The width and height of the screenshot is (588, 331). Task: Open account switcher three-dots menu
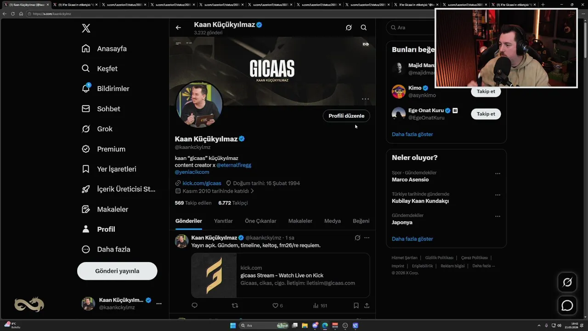click(159, 303)
